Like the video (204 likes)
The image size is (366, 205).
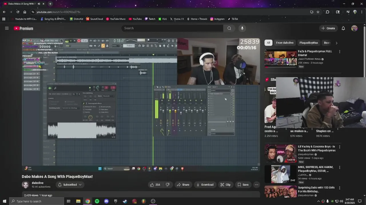point(155,185)
